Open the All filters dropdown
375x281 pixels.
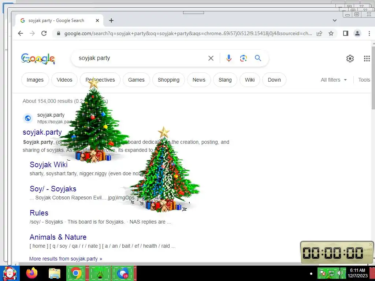[x=334, y=80]
